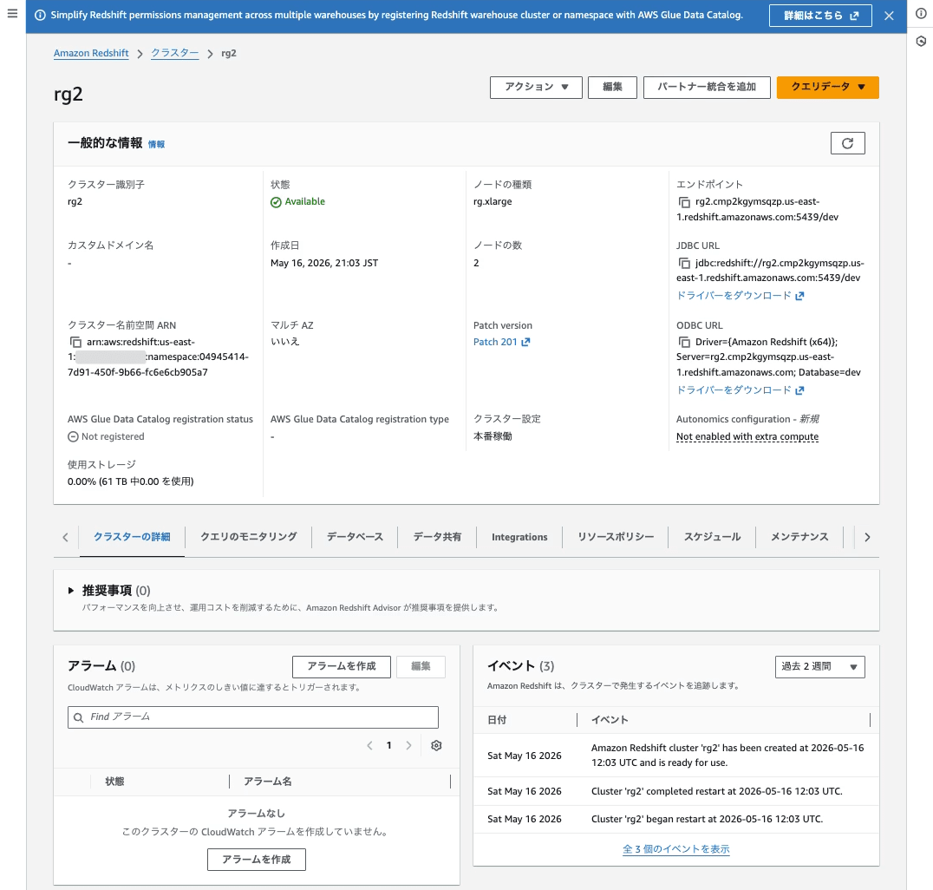Open the info panel icon at top right
The width and height of the screenshot is (933, 890).
click(921, 13)
